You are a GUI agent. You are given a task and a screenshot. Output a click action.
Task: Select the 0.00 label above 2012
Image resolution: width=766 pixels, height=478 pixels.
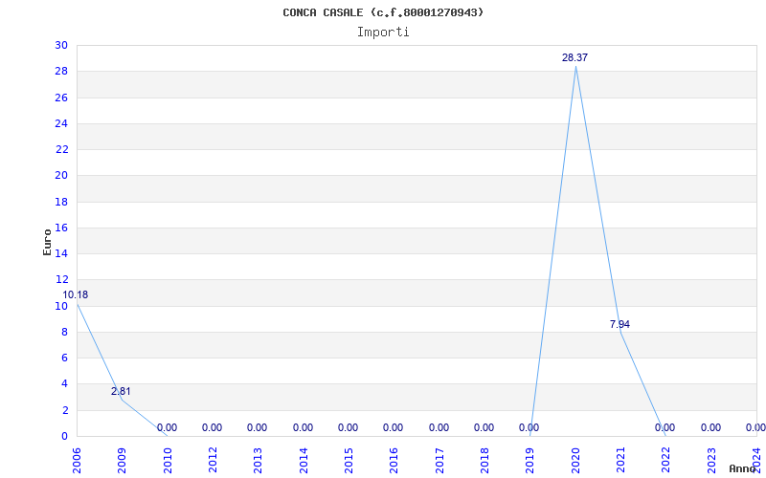212,427
